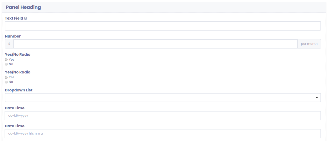Screen dimensions: 328x141
Task: Click the 'Dropdown List' label
Action: [x=19, y=90]
